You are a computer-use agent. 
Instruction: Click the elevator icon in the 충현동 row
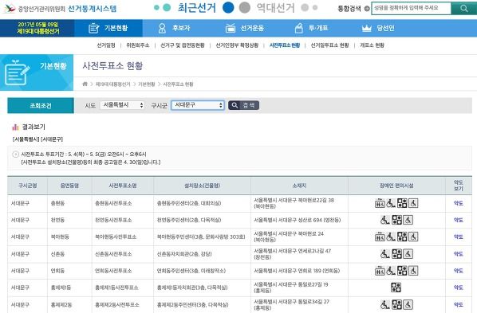[x=380, y=203]
